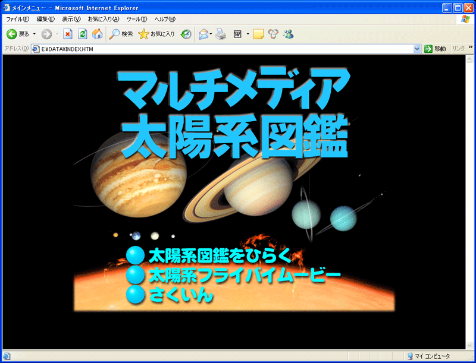Open Favorites (お気に入り) star toolbar button

coord(156,34)
